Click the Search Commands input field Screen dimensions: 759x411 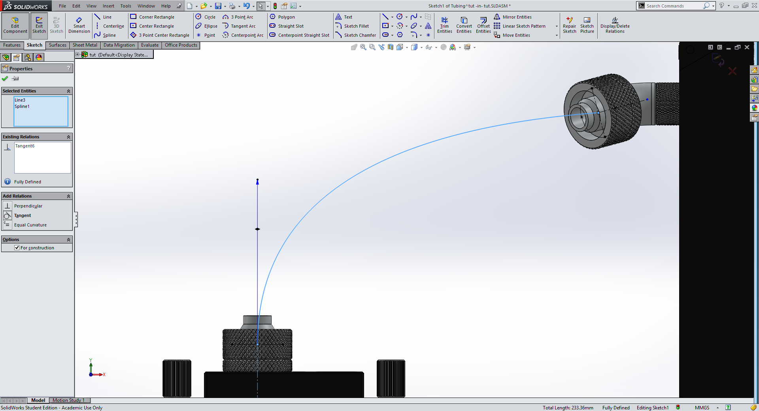(x=673, y=6)
